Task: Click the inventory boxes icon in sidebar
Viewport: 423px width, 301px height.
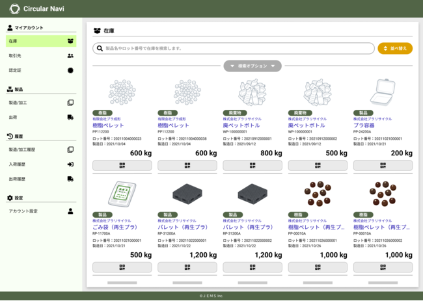Action: click(x=70, y=41)
